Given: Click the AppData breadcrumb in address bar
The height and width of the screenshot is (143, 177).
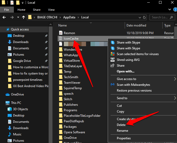Looking at the screenshot, I should tap(70, 17).
